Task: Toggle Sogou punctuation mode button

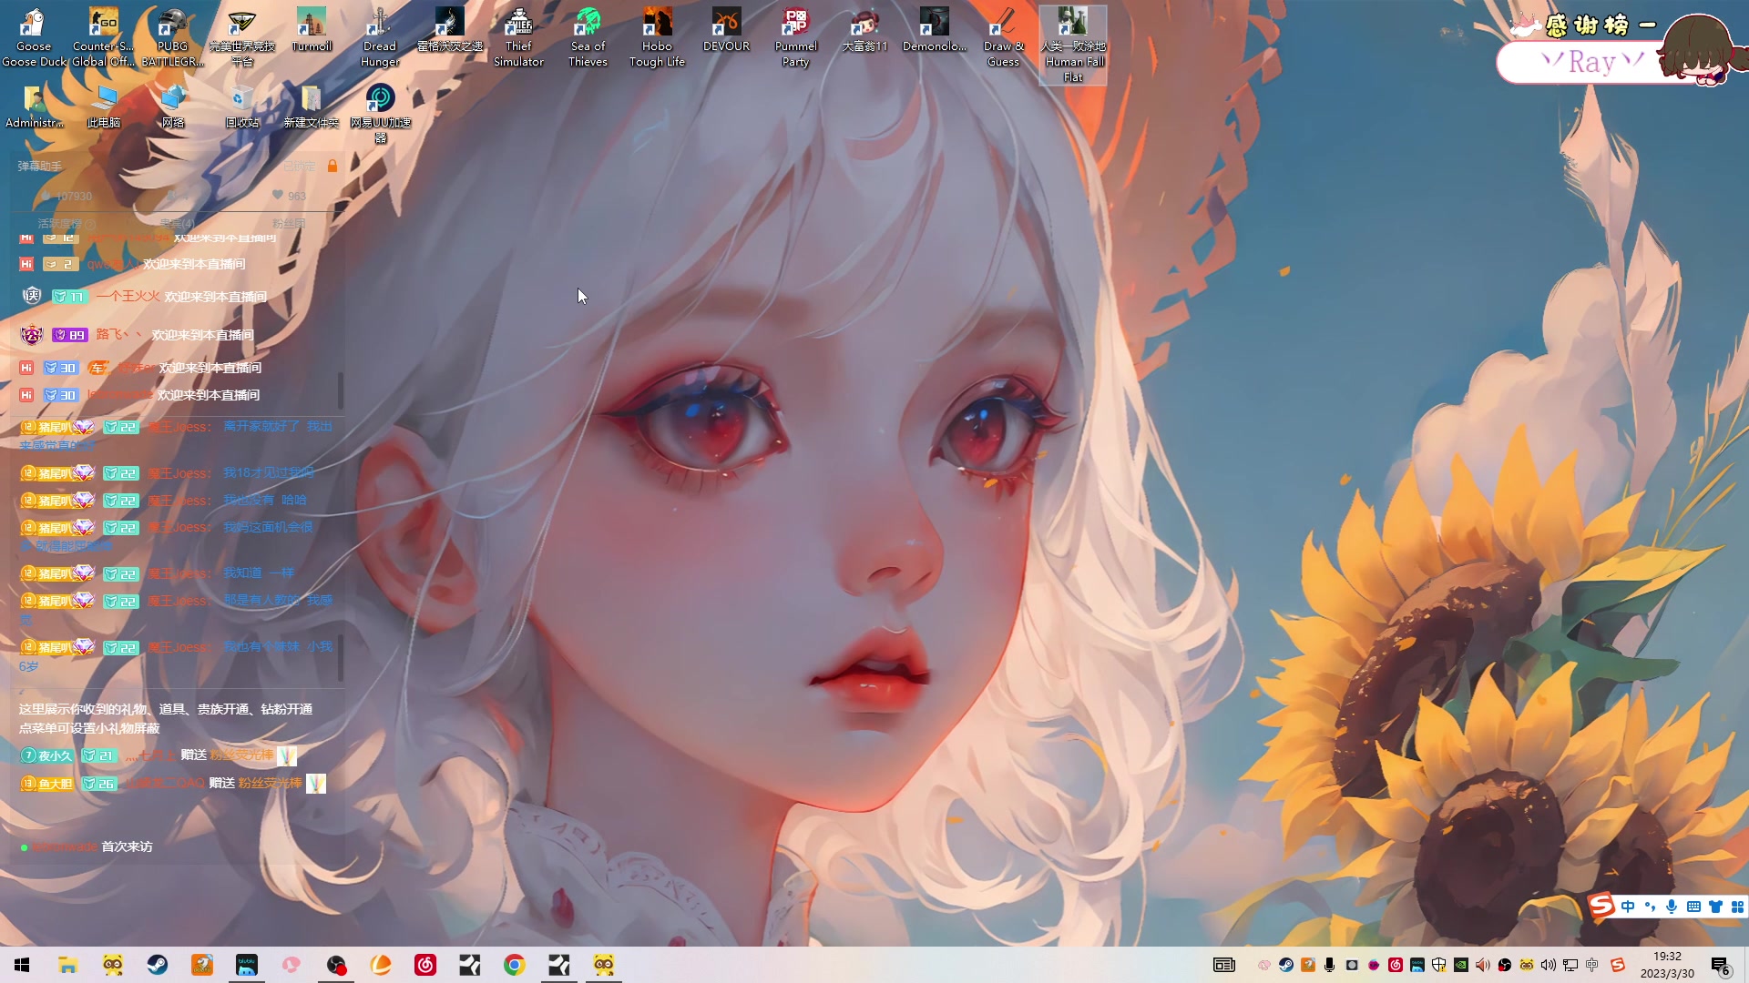Action: coord(1650,906)
